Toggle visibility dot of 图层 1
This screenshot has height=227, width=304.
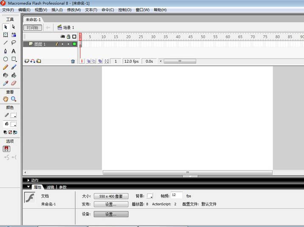[x=62, y=44]
